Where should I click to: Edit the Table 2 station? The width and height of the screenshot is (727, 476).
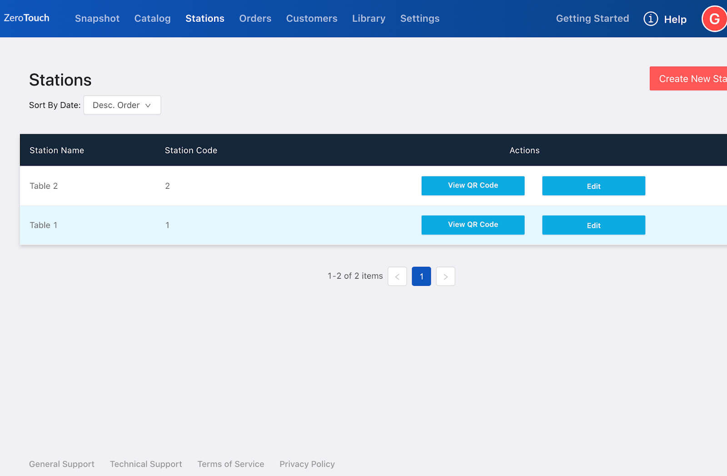[x=593, y=186]
